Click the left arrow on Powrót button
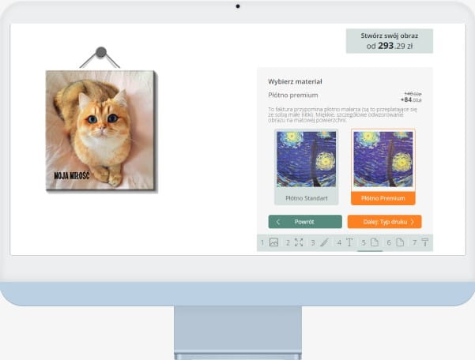This screenshot has height=360, width=475. point(278,222)
